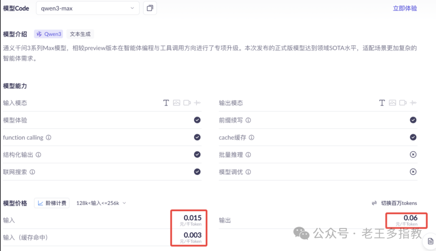The image size is (436, 251).
Task: Click the audio waveform icon for output modality
Action: pyautogui.click(x=413, y=103)
